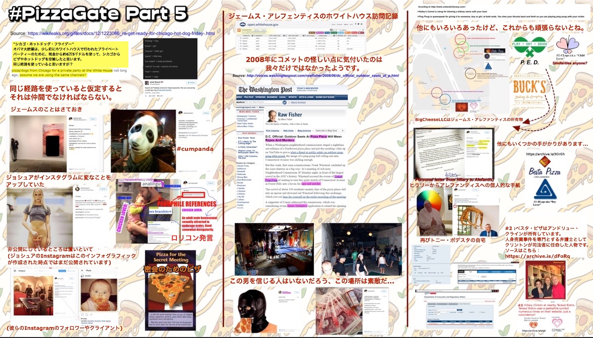This screenshot has width=593, height=338.
Task: Click the Washington Post search input field
Action: (263, 102)
